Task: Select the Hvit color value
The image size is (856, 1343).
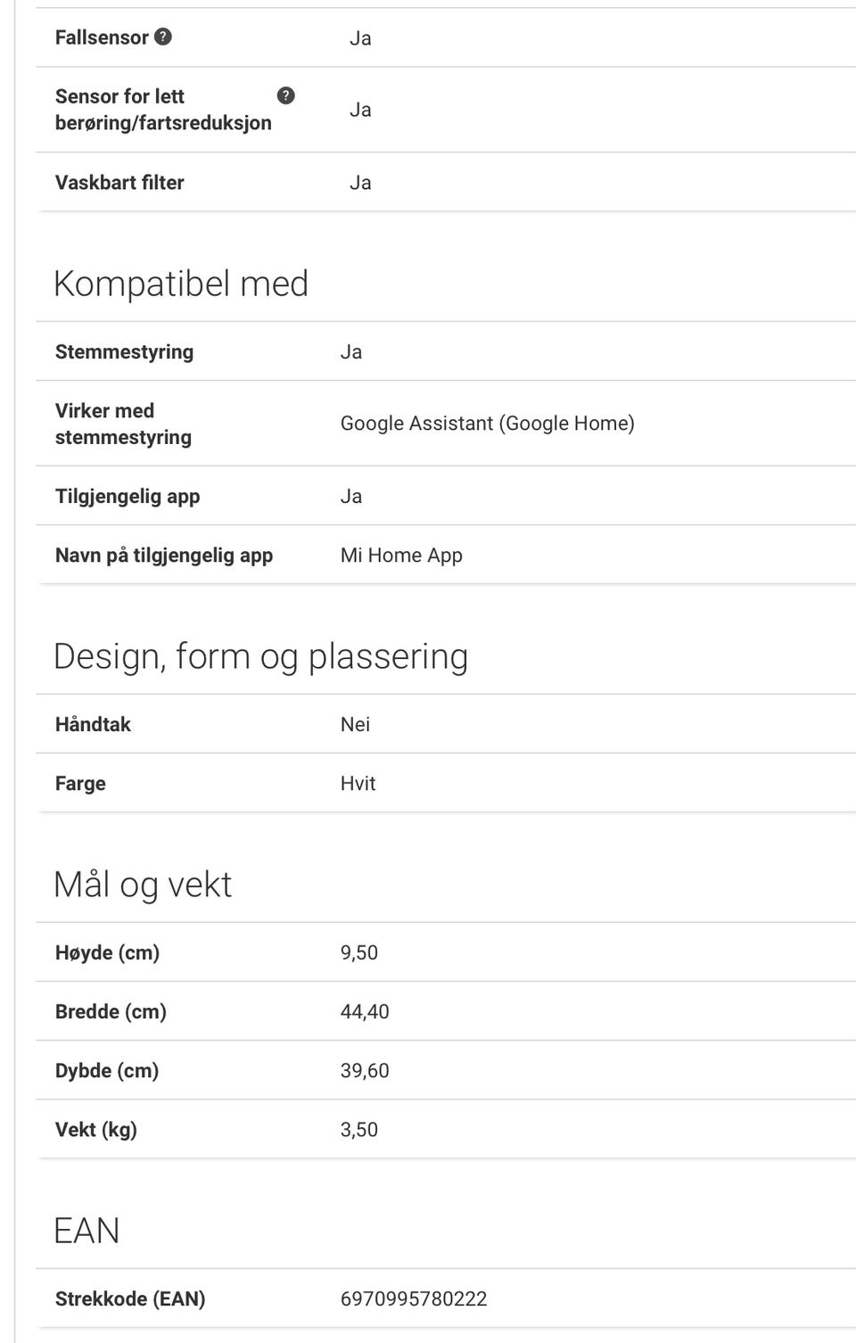Action: [x=358, y=783]
